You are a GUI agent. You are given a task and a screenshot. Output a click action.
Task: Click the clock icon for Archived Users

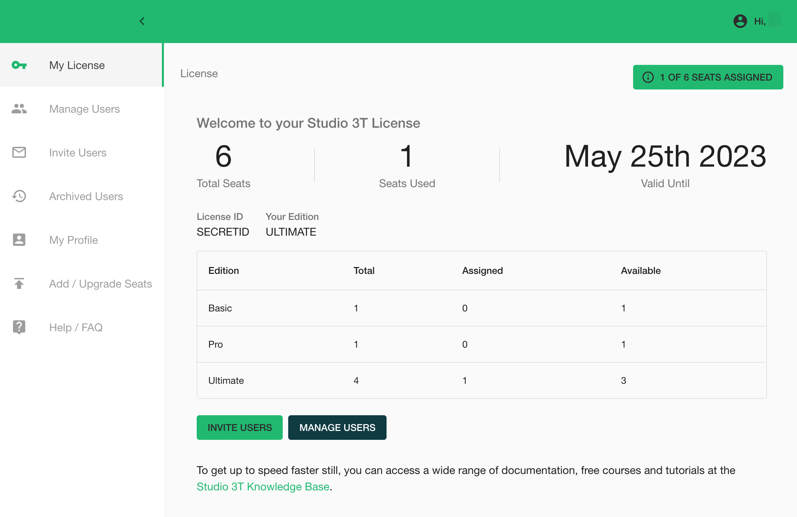click(x=19, y=196)
